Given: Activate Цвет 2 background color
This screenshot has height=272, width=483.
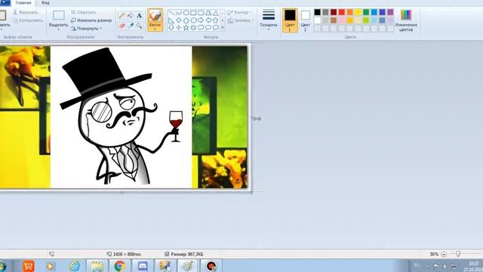Looking at the screenshot, I should click(x=305, y=20).
